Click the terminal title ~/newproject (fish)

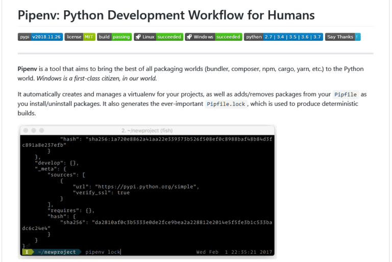coord(147,131)
